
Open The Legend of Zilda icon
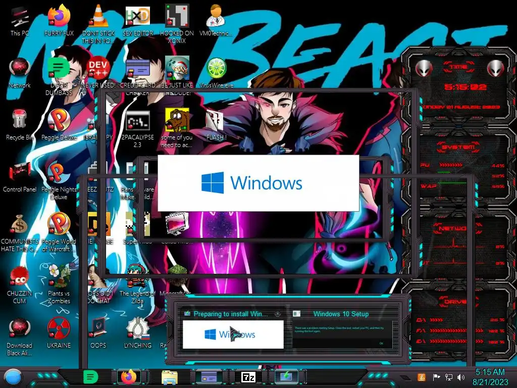click(137, 284)
